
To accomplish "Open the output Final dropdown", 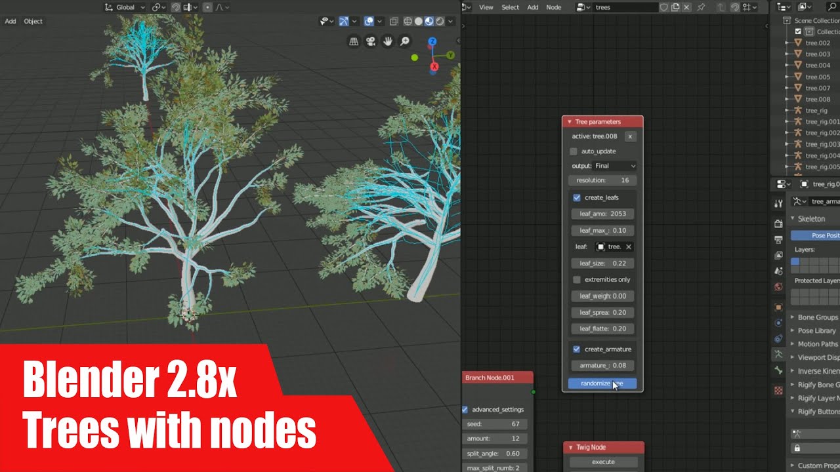I will (614, 166).
